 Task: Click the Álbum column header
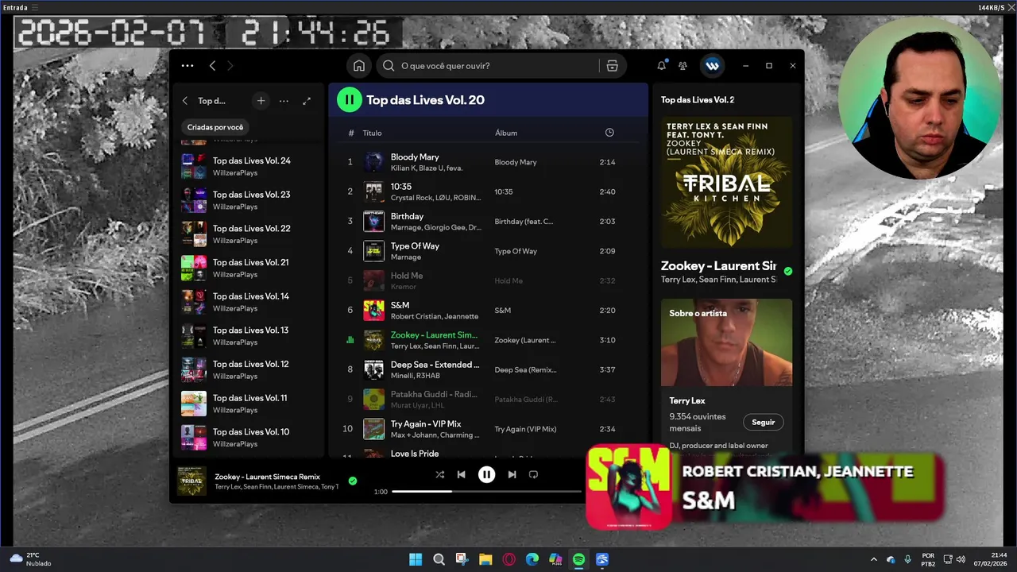(x=506, y=133)
